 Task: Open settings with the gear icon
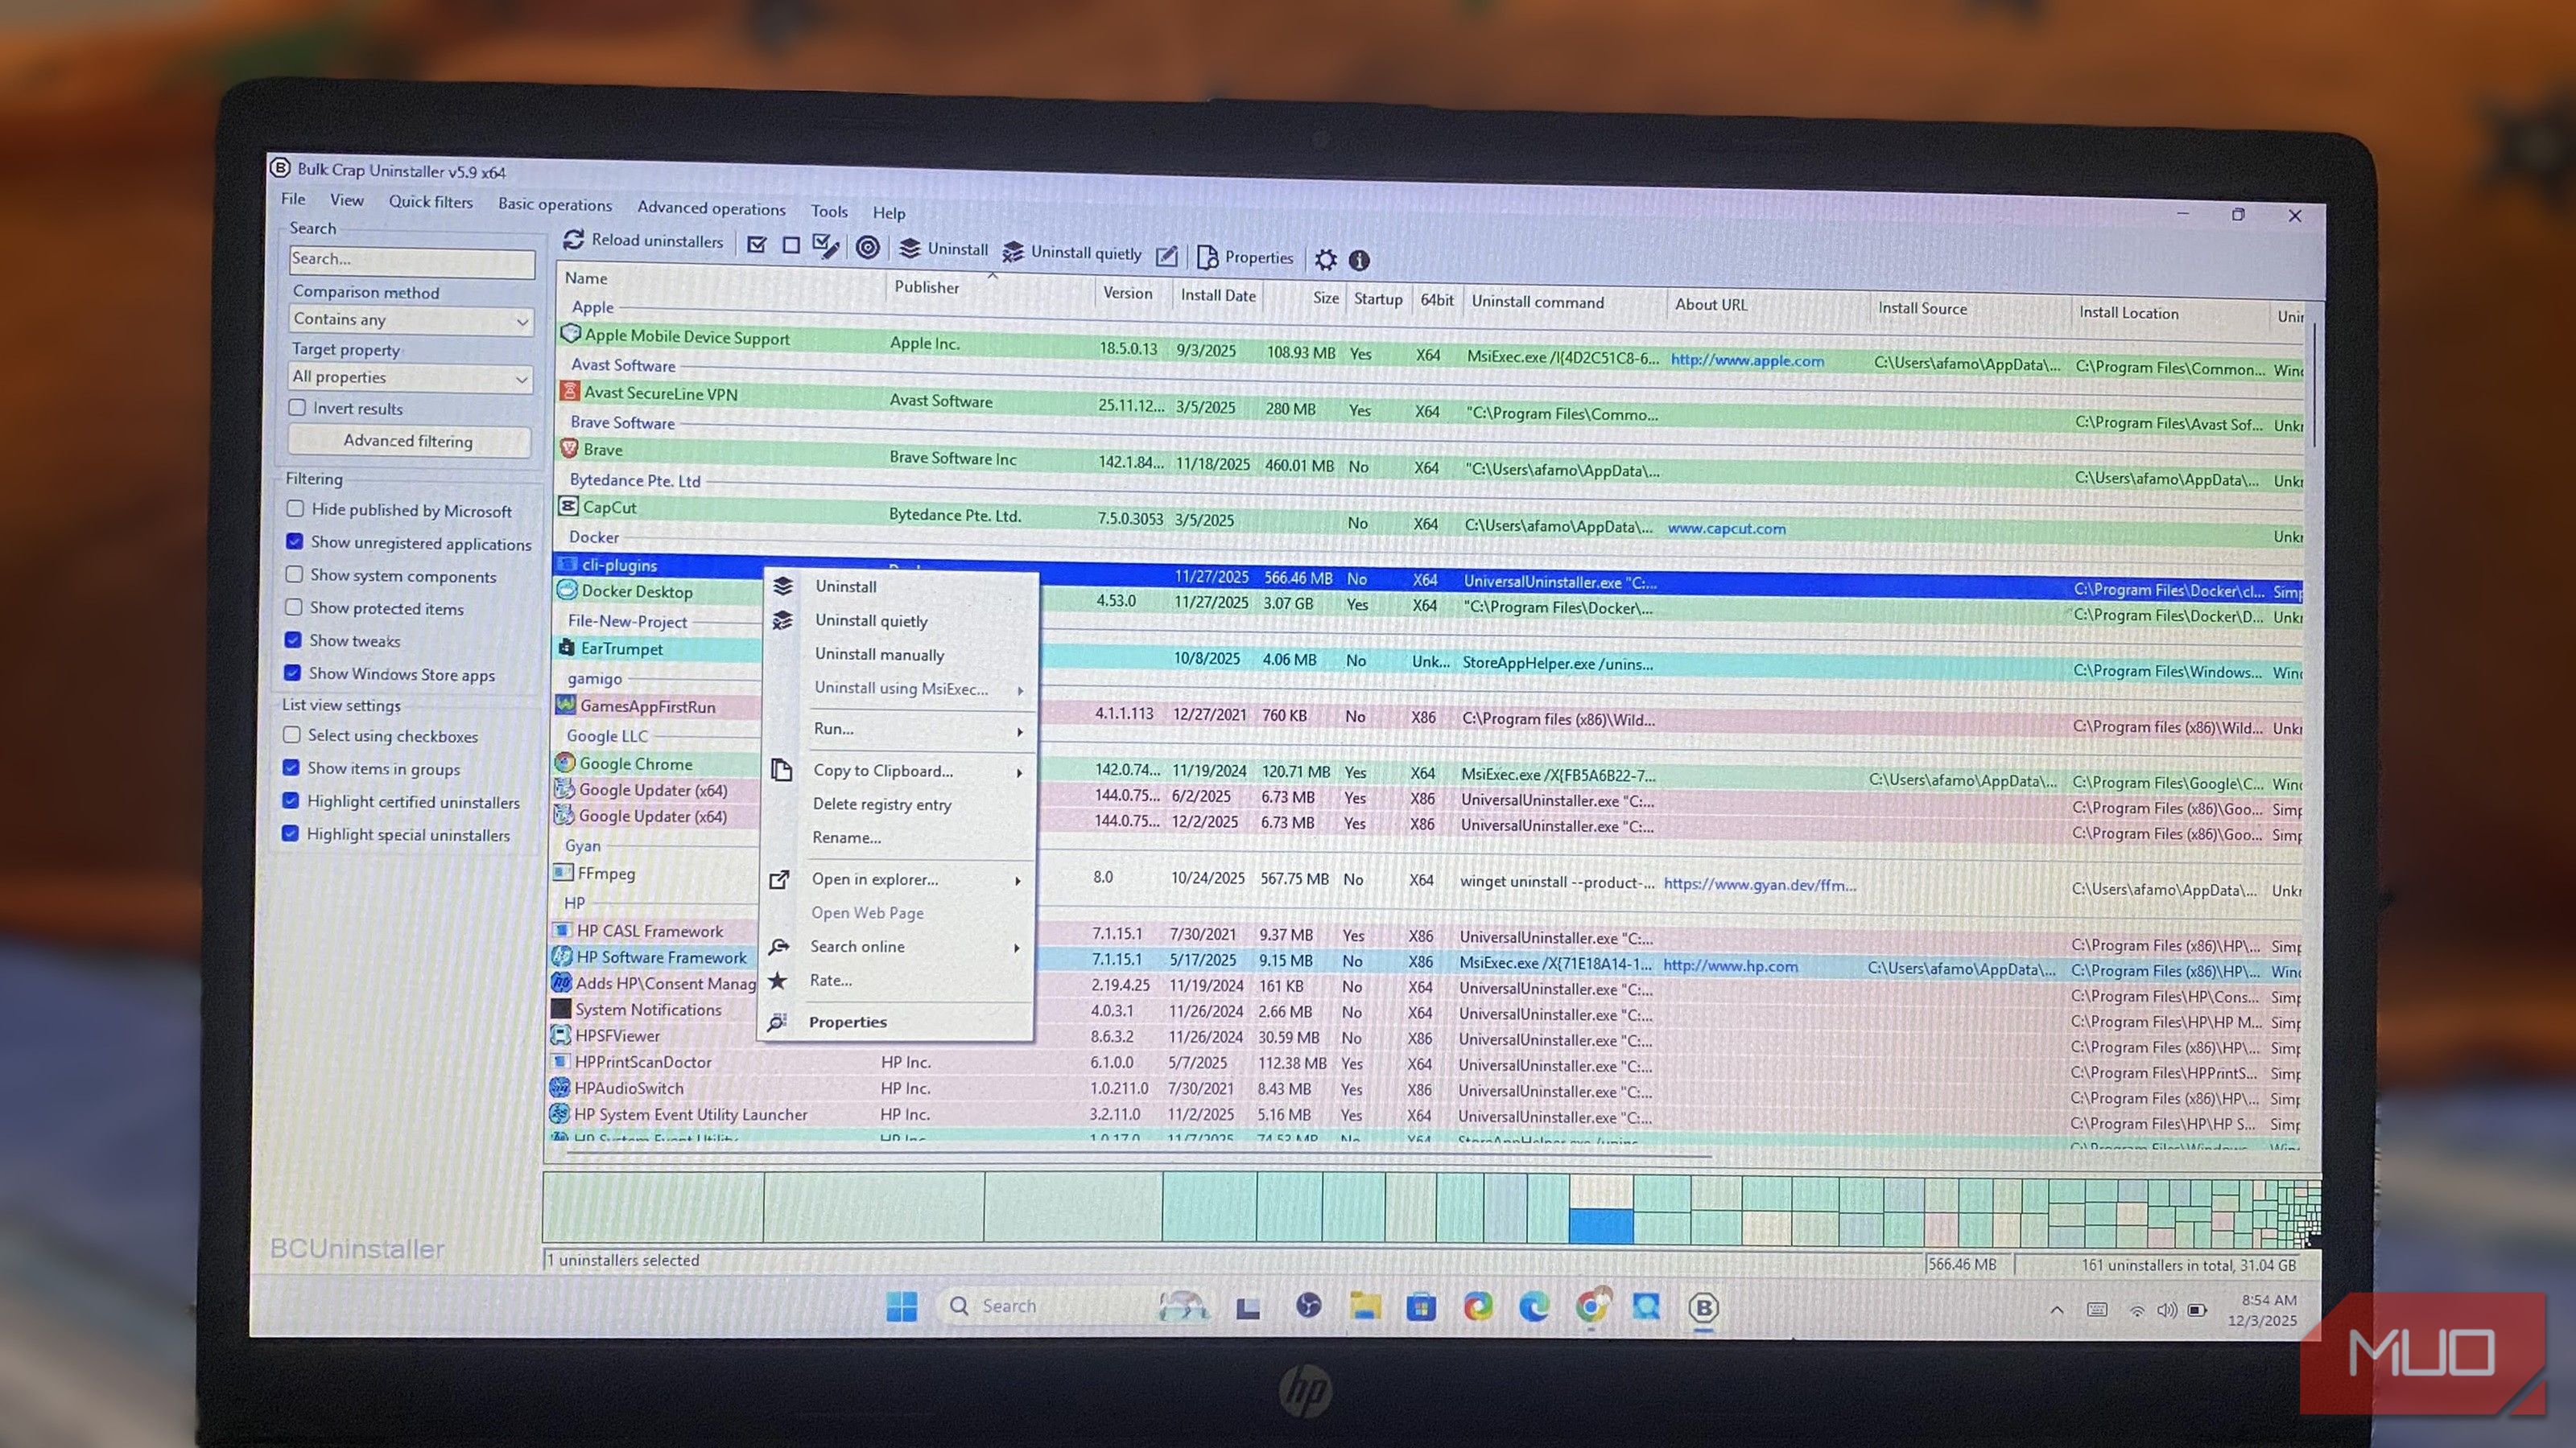1325,260
